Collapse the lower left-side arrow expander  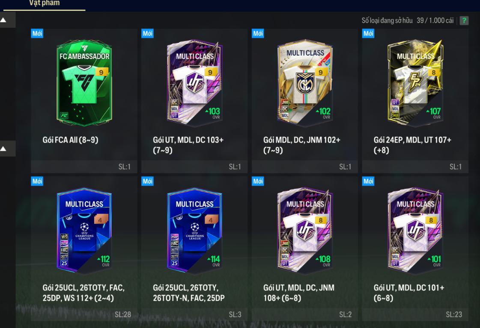8,149
